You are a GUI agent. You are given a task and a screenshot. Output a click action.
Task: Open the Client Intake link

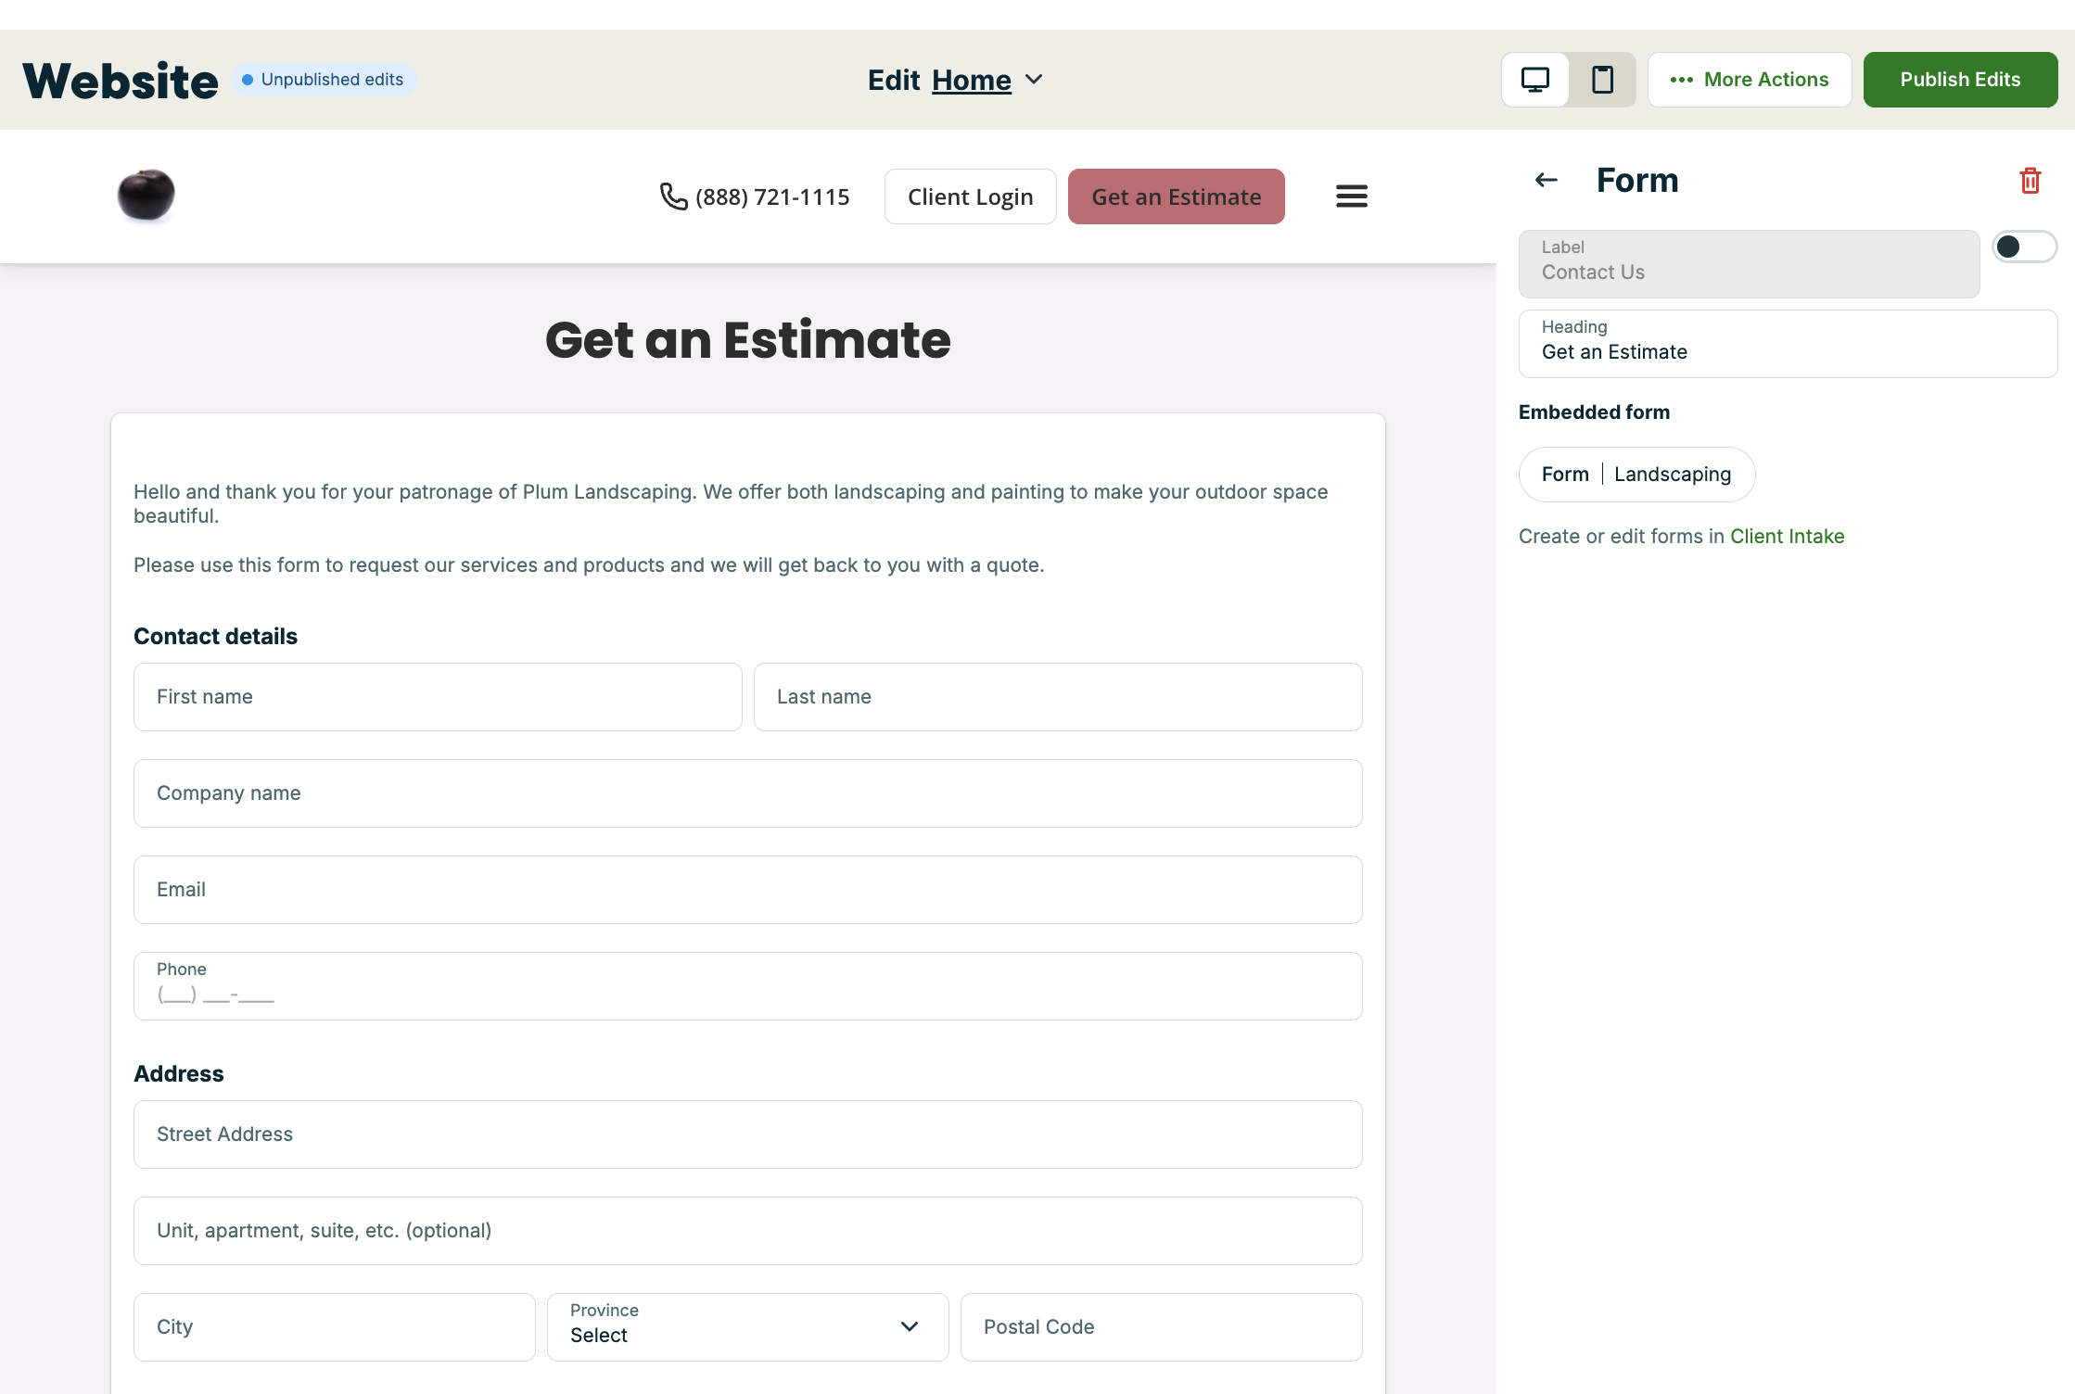[1787, 537]
